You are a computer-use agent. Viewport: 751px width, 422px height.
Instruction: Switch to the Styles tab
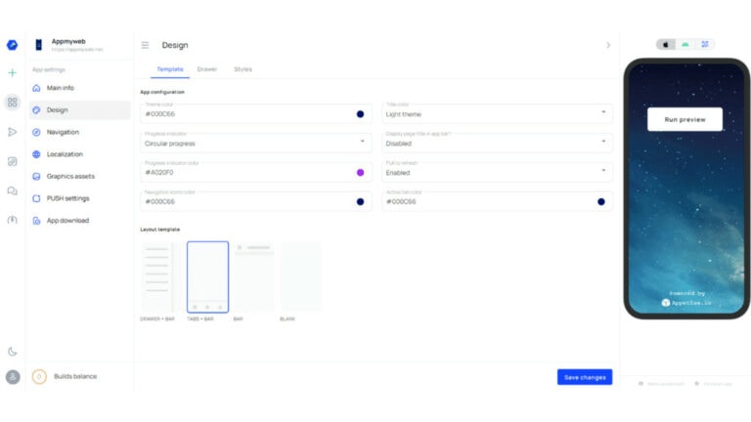[243, 69]
